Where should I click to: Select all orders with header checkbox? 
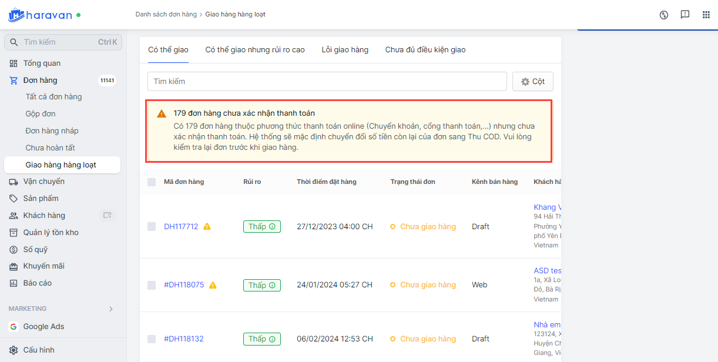(152, 182)
